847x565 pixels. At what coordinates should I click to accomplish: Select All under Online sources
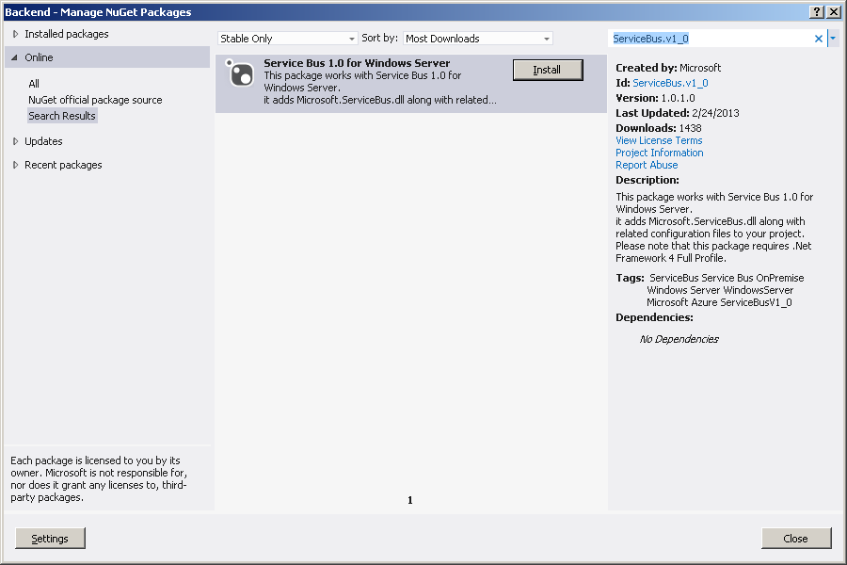click(x=34, y=84)
